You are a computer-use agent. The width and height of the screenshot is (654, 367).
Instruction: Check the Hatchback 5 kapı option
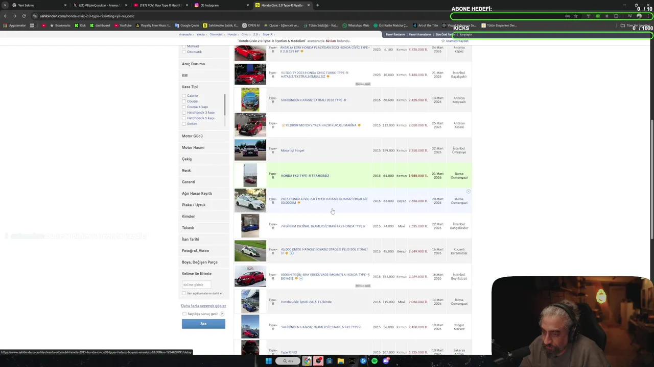click(184, 118)
